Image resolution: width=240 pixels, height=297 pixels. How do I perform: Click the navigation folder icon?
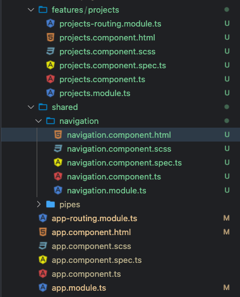click(51, 121)
